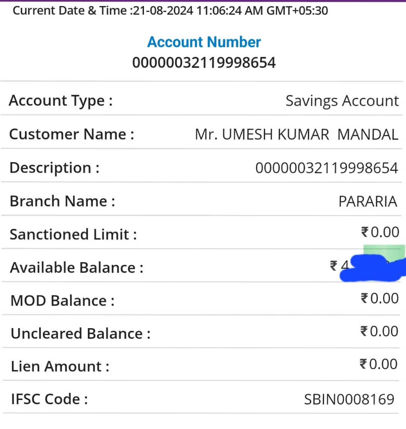
Task: Select the account number below the heading
Action: (204, 62)
